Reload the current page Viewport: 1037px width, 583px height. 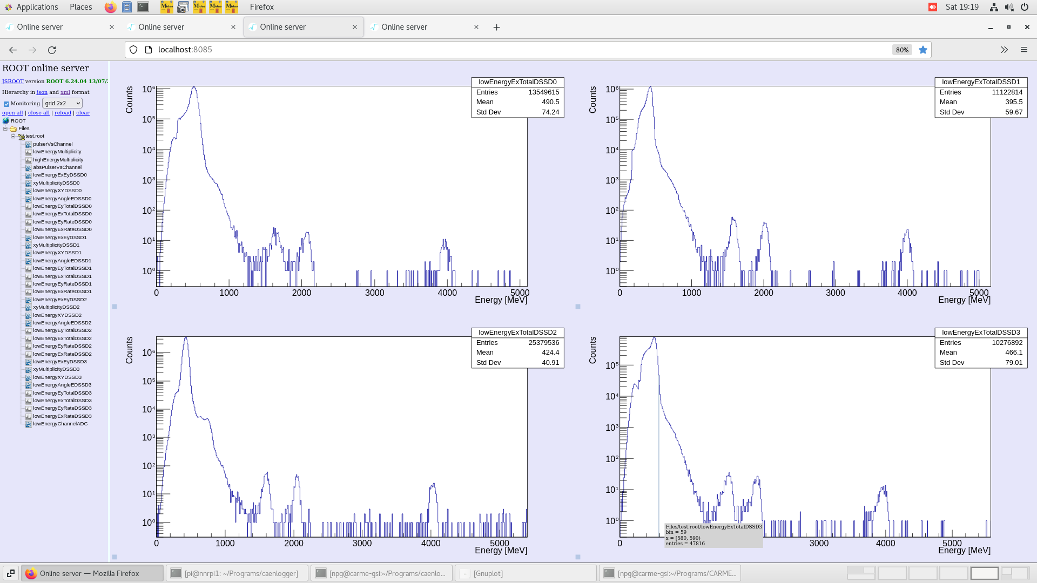tap(52, 50)
